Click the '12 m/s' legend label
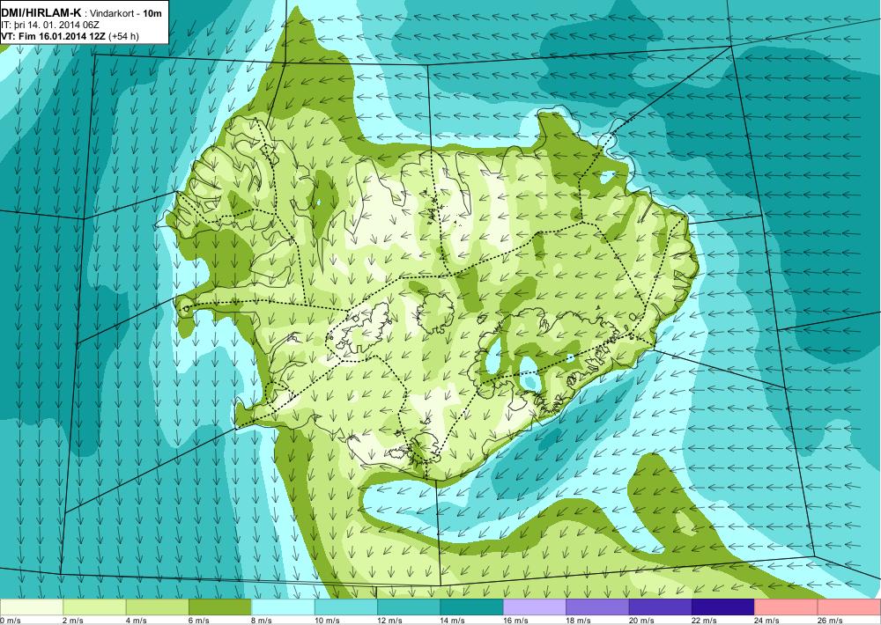Screen dimensions: 881x625 [x=390, y=620]
